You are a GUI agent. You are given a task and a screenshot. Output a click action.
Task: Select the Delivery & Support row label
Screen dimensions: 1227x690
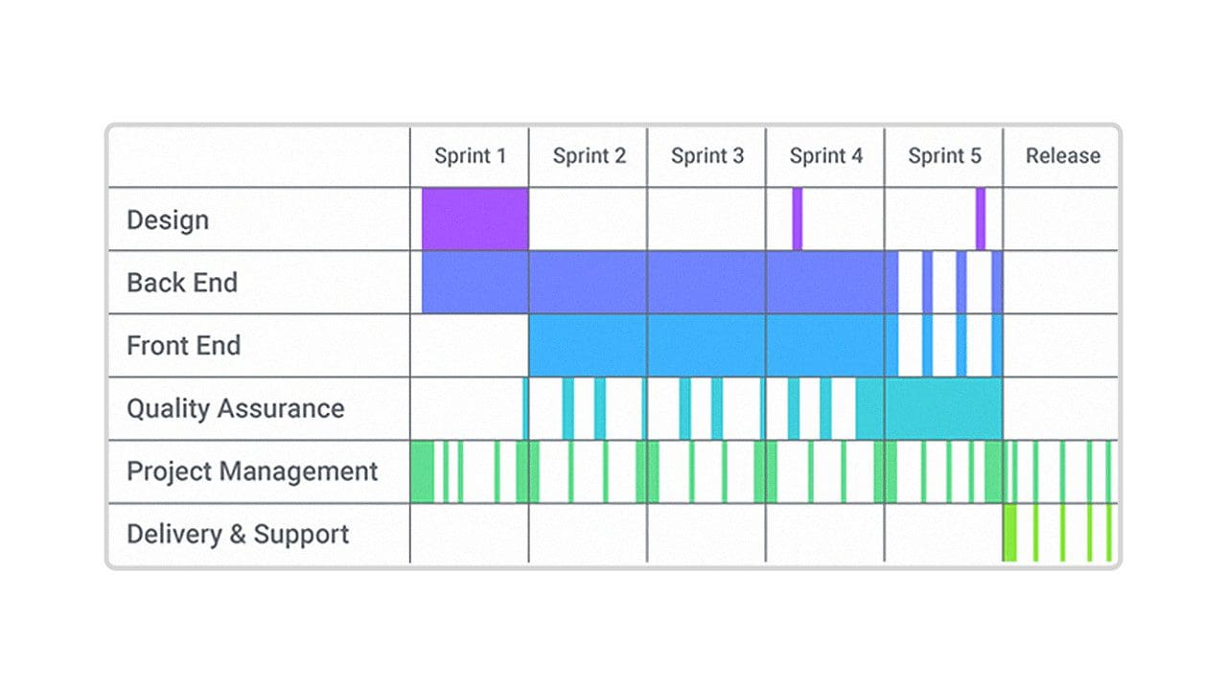(238, 534)
